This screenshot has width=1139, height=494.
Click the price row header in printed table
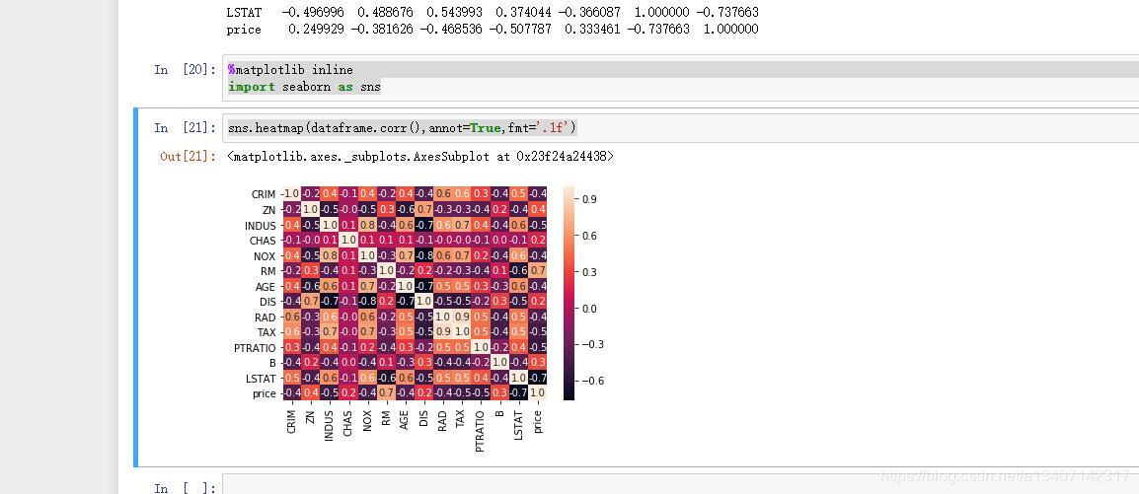245,30
